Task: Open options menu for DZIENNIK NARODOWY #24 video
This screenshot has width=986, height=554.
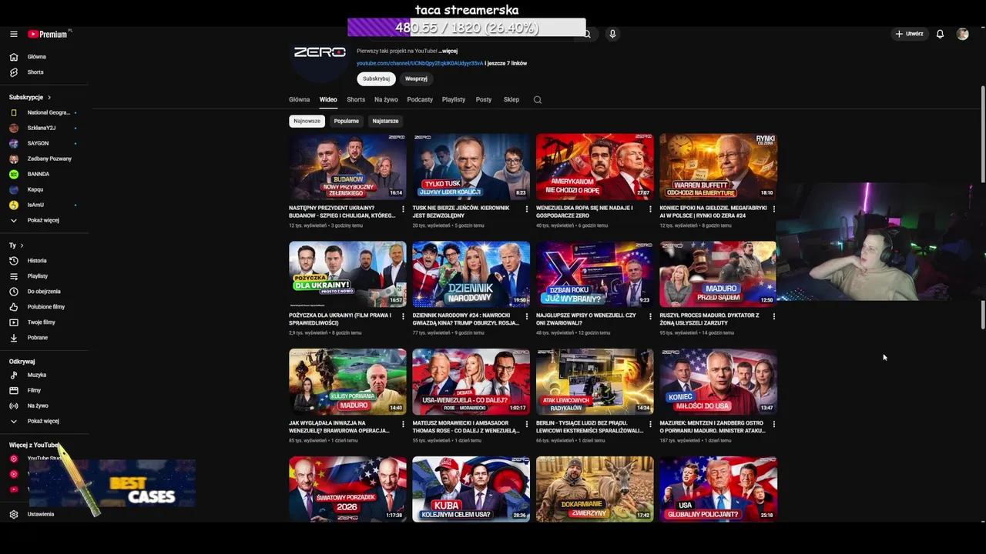Action: tap(527, 316)
